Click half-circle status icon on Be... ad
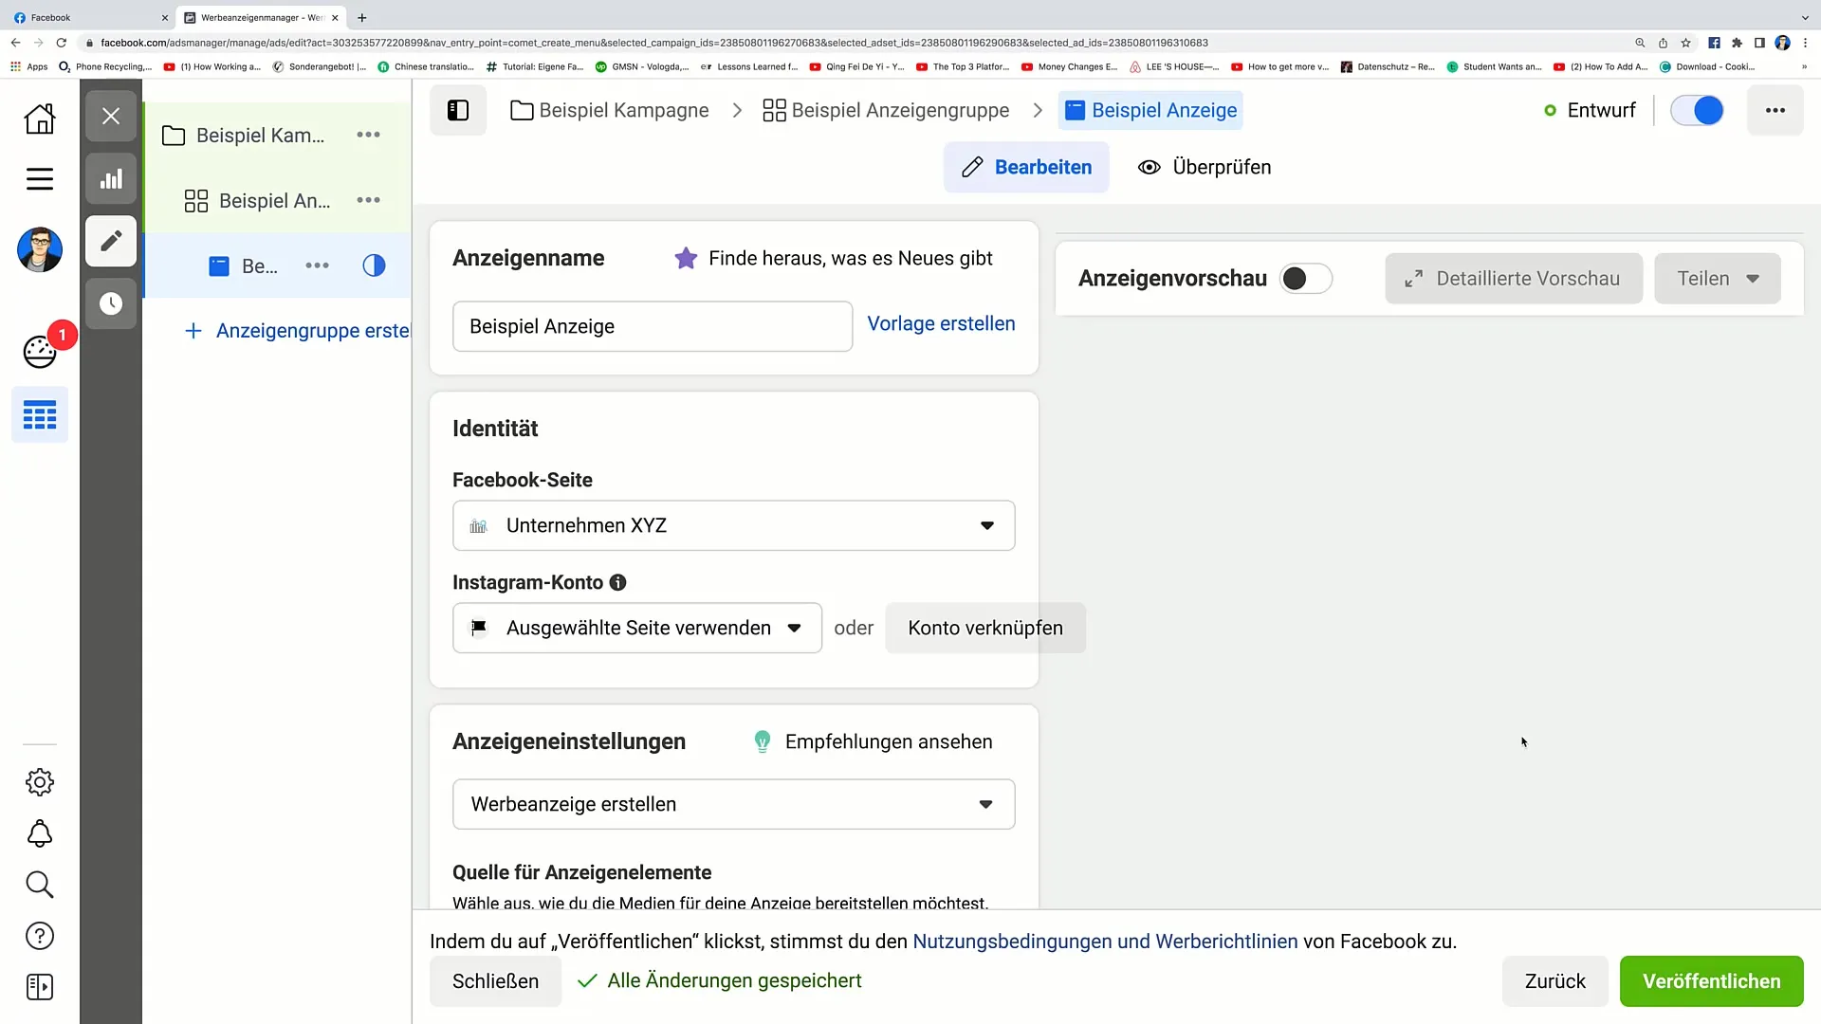The image size is (1821, 1024). coord(374,265)
